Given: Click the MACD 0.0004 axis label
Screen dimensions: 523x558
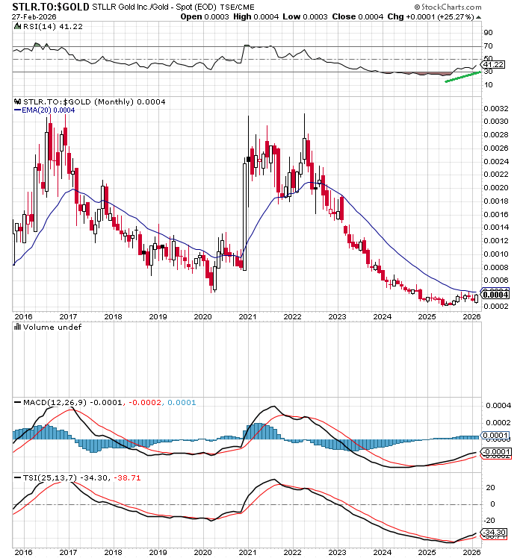Looking at the screenshot, I should point(498,406).
